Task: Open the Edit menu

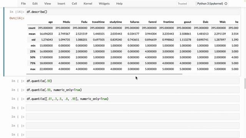Action: (x=35, y=3)
